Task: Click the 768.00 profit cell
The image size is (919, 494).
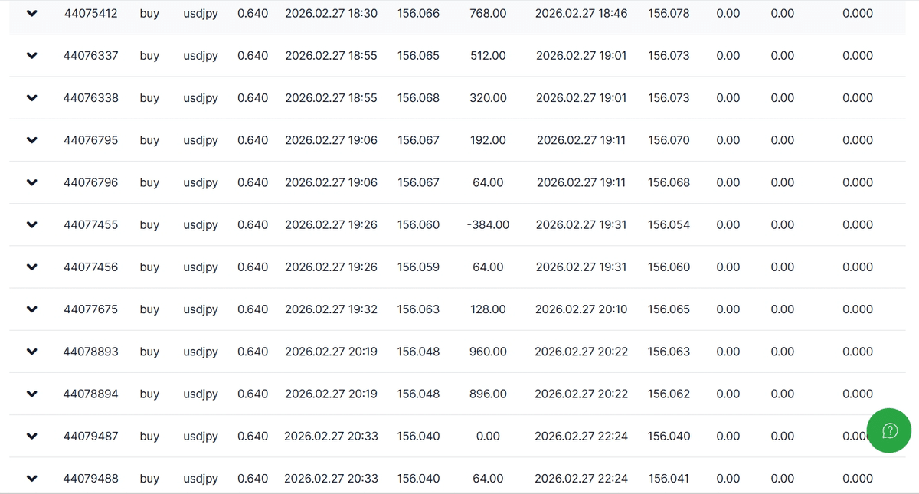Action: [x=488, y=14]
